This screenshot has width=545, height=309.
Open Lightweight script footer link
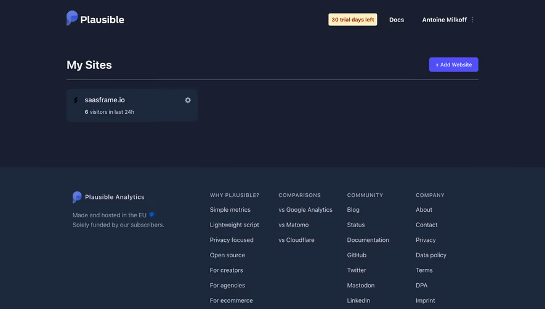(234, 225)
